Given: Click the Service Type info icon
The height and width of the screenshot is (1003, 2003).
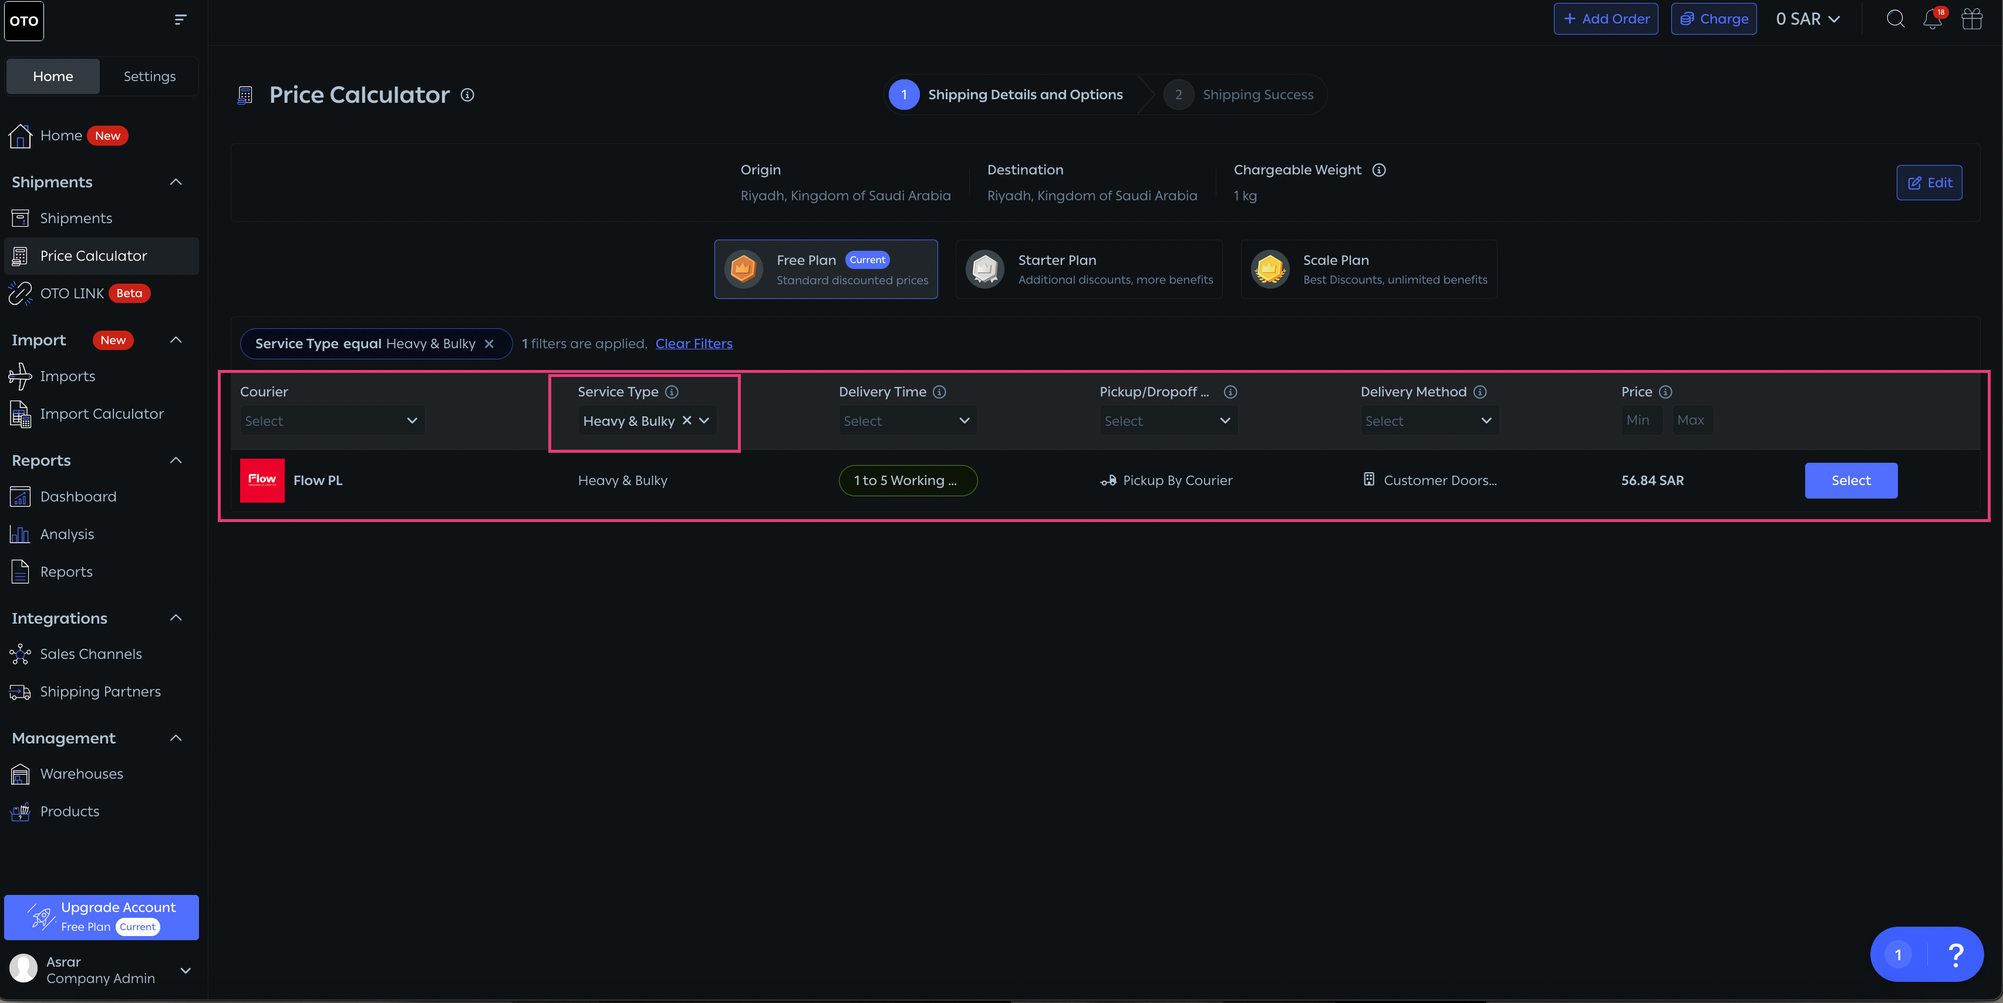Looking at the screenshot, I should [x=672, y=392].
